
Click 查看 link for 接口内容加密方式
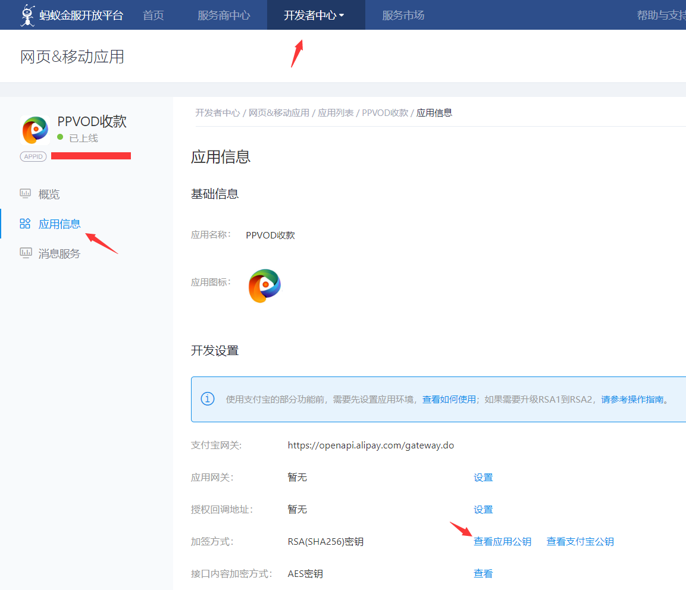(x=483, y=573)
